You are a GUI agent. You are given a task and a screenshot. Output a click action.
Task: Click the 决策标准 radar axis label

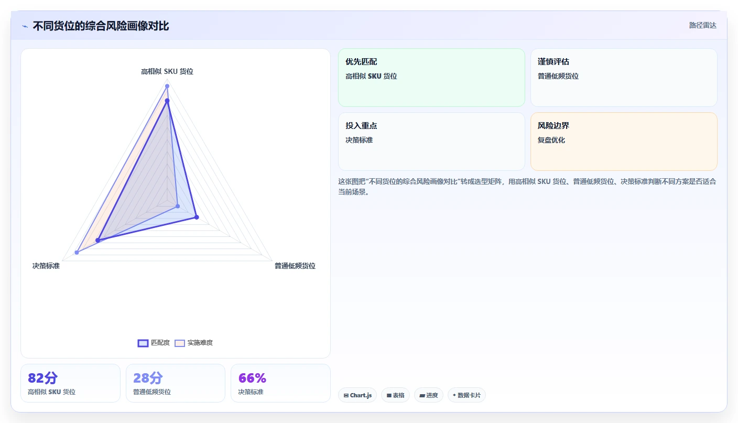tap(46, 266)
